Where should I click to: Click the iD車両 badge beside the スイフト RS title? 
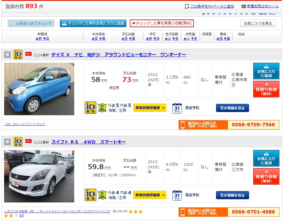(18, 142)
